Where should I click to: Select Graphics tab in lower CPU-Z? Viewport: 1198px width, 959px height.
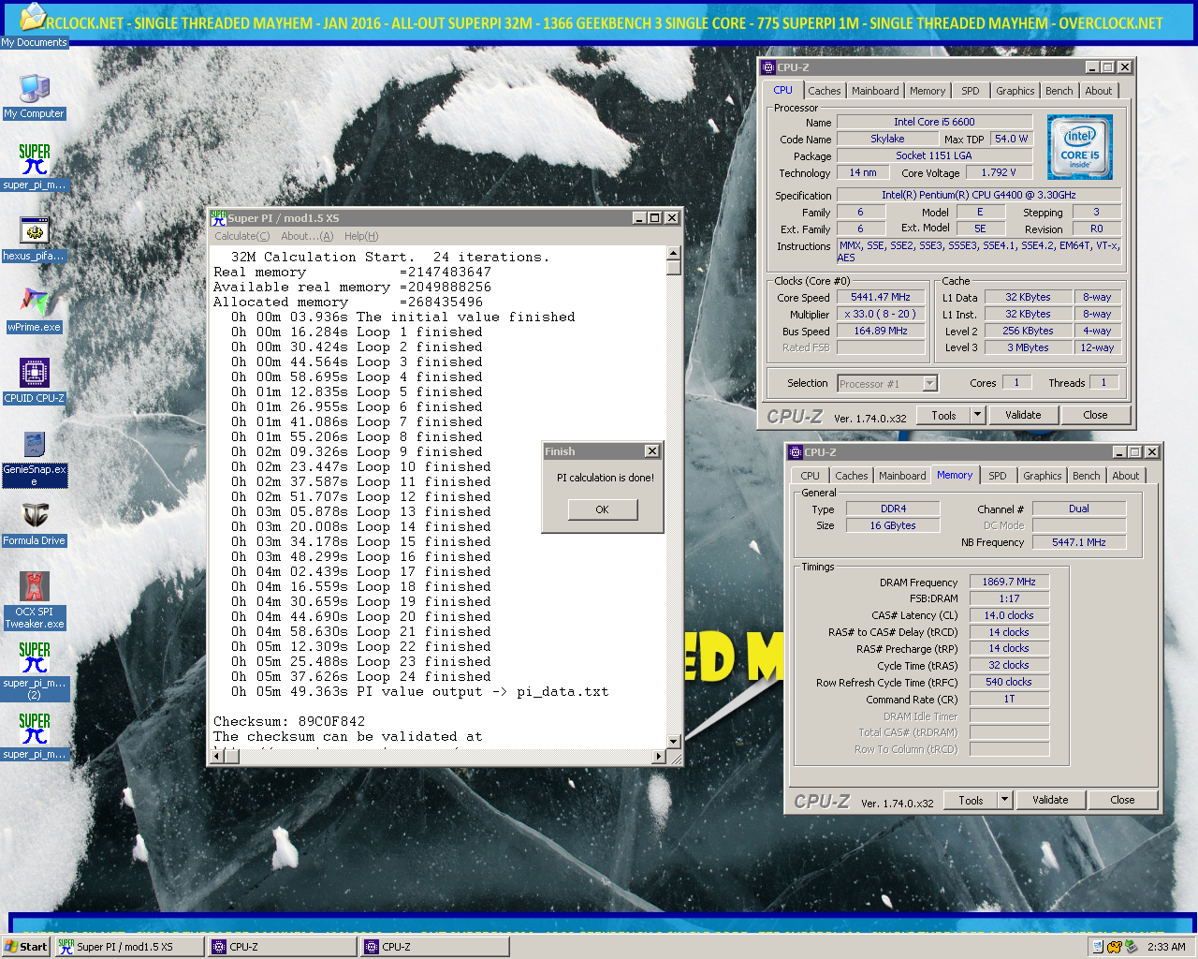click(x=1043, y=476)
